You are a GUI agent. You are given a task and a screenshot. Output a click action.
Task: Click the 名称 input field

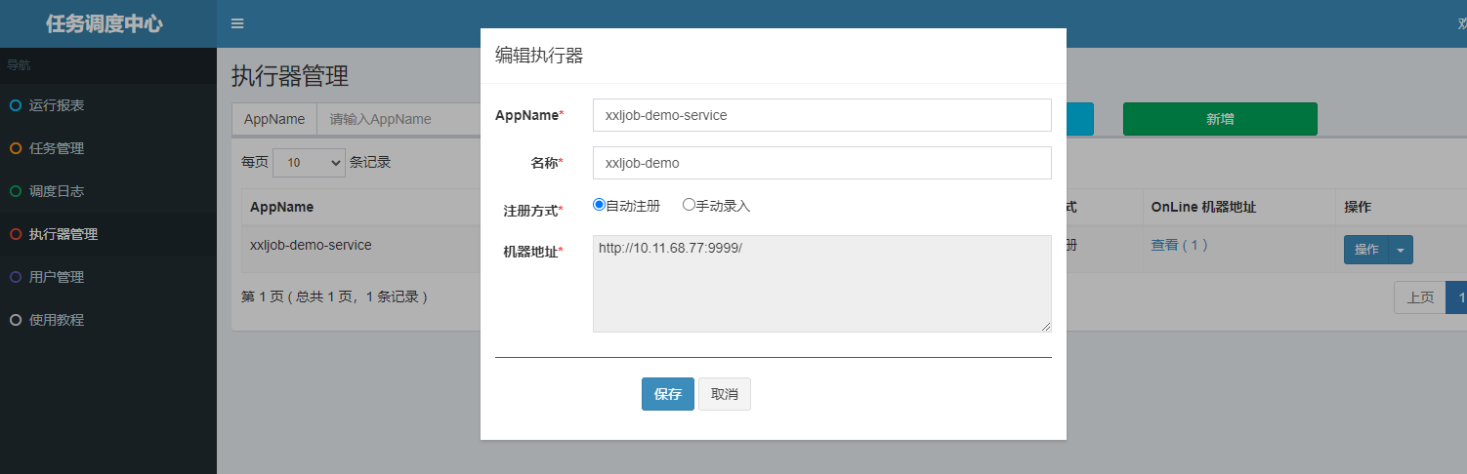pyautogui.click(x=821, y=163)
